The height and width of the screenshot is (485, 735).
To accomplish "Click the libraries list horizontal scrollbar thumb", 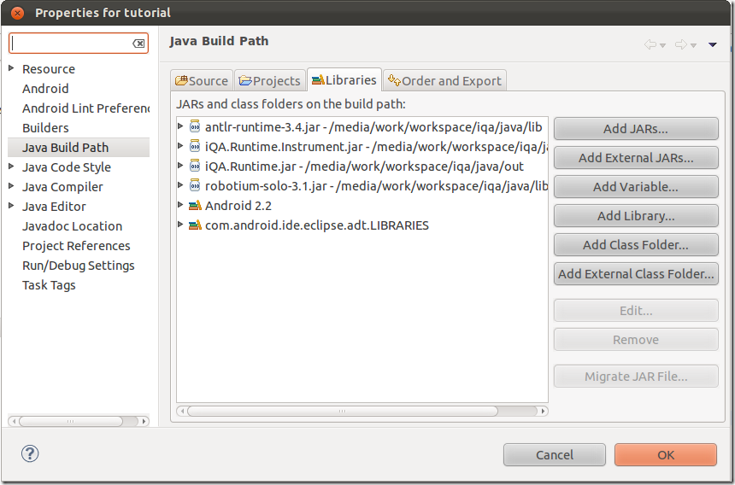I will [342, 411].
